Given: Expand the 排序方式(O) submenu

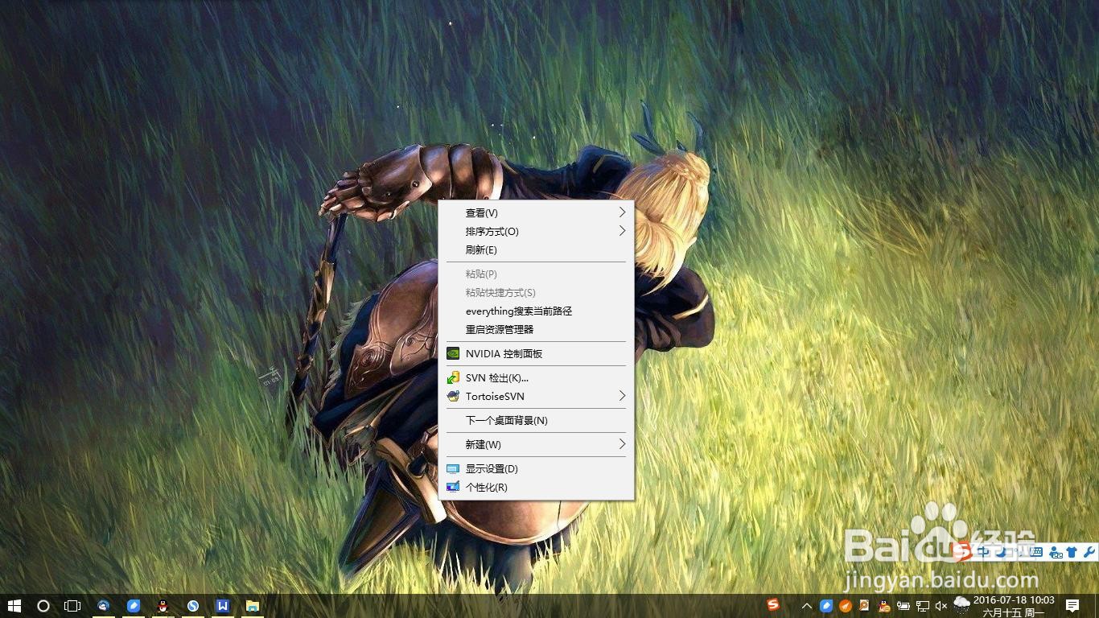Looking at the screenshot, I should (x=536, y=232).
